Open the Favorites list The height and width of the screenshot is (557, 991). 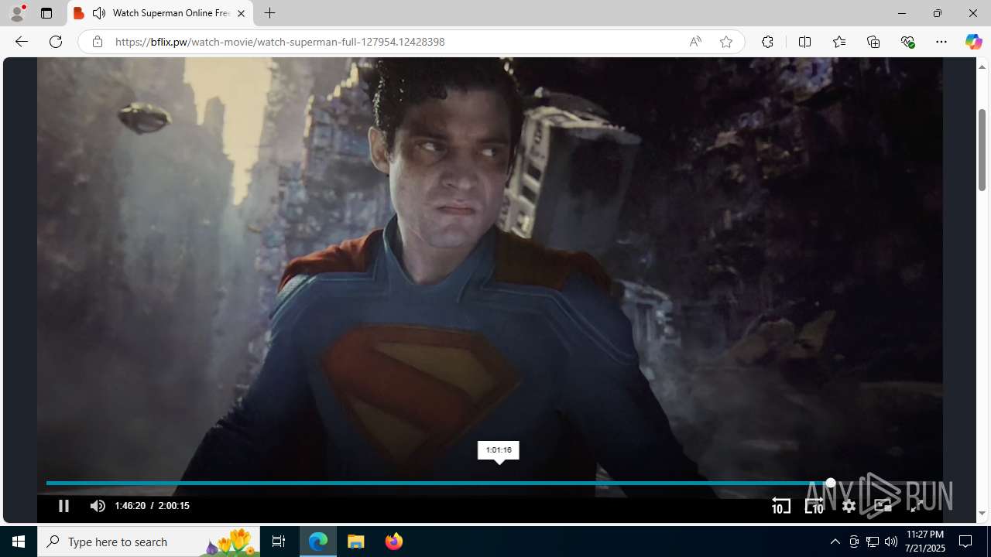point(838,42)
